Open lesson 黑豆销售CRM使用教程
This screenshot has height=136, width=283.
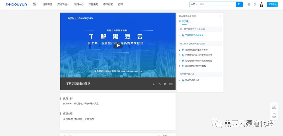[195, 66]
